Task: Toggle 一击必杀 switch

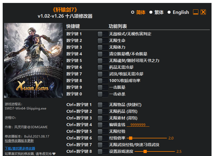Action: coord(103,94)
